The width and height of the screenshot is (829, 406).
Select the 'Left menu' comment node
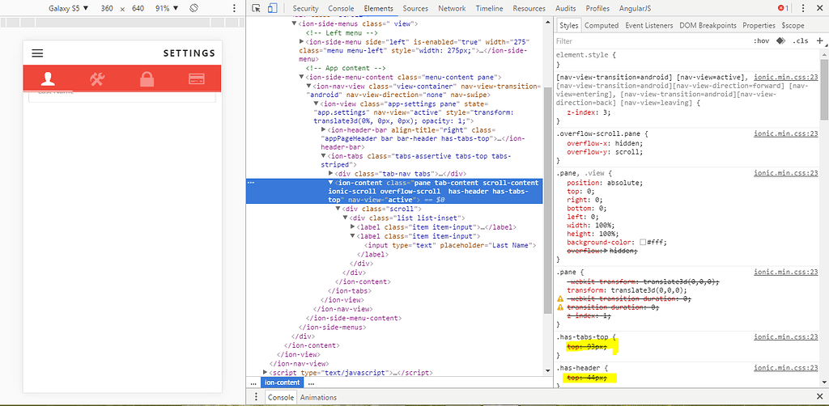(x=343, y=32)
